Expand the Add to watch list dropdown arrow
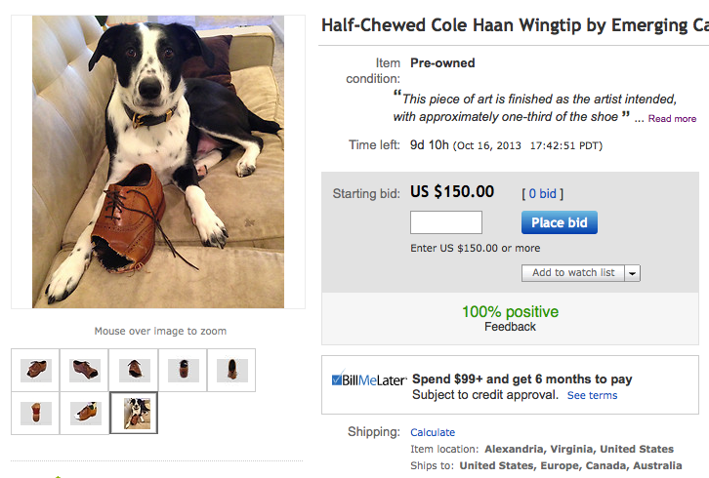The height and width of the screenshot is (478, 709). point(633,273)
